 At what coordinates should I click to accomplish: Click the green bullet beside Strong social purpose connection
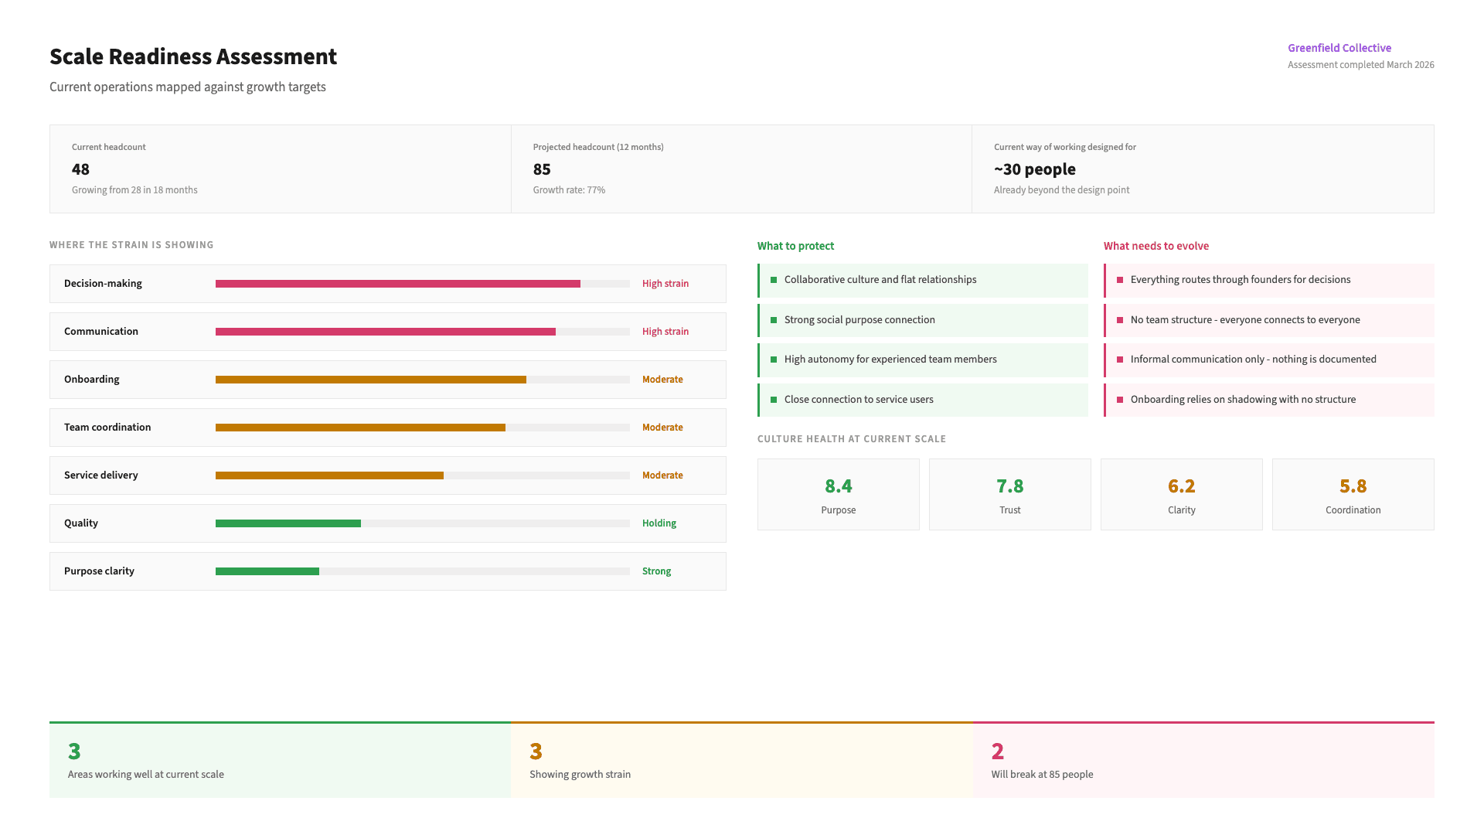[774, 320]
